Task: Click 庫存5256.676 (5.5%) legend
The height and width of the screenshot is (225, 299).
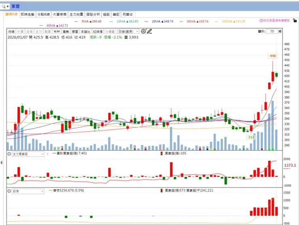Action: coord(66,190)
